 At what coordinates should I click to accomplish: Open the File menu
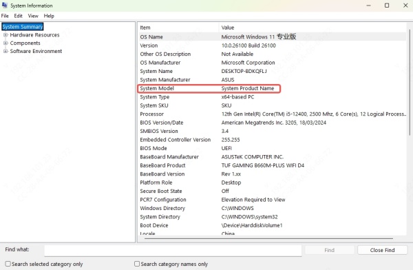point(5,16)
